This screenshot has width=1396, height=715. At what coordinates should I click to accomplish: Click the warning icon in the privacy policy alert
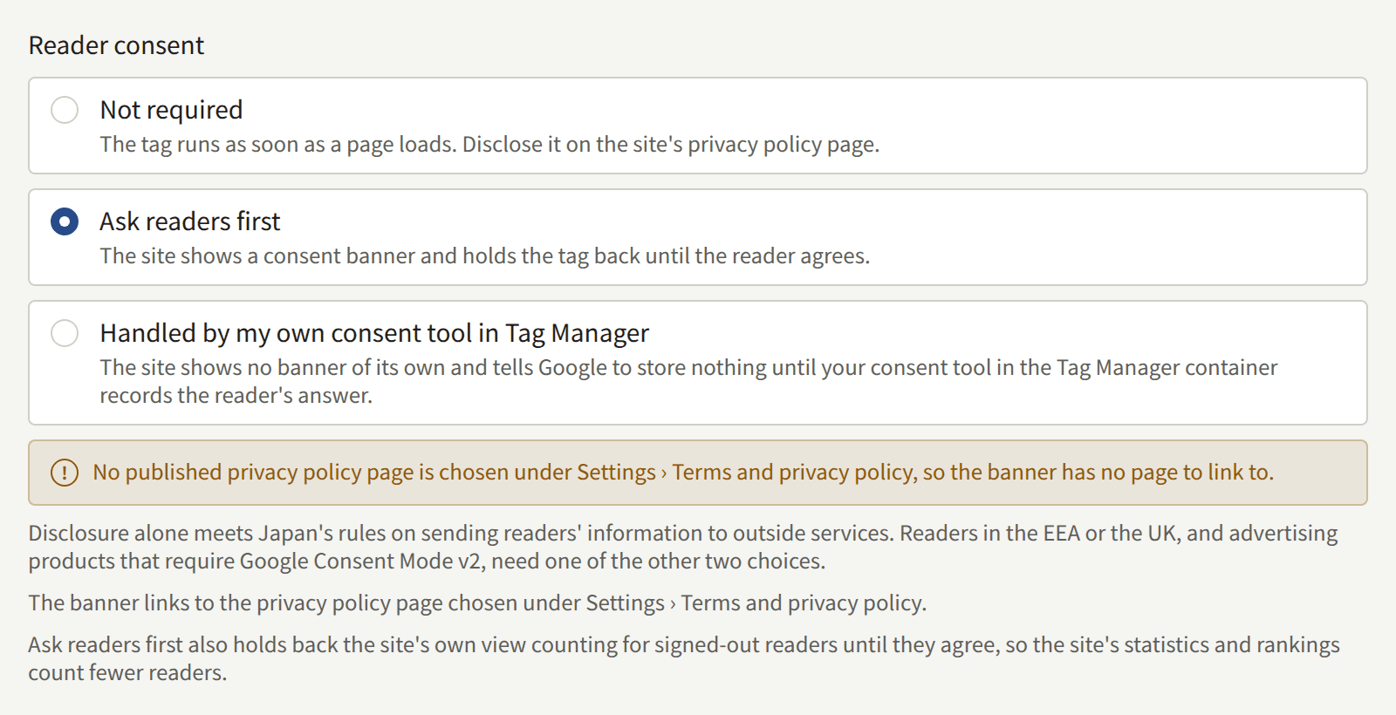pos(65,473)
